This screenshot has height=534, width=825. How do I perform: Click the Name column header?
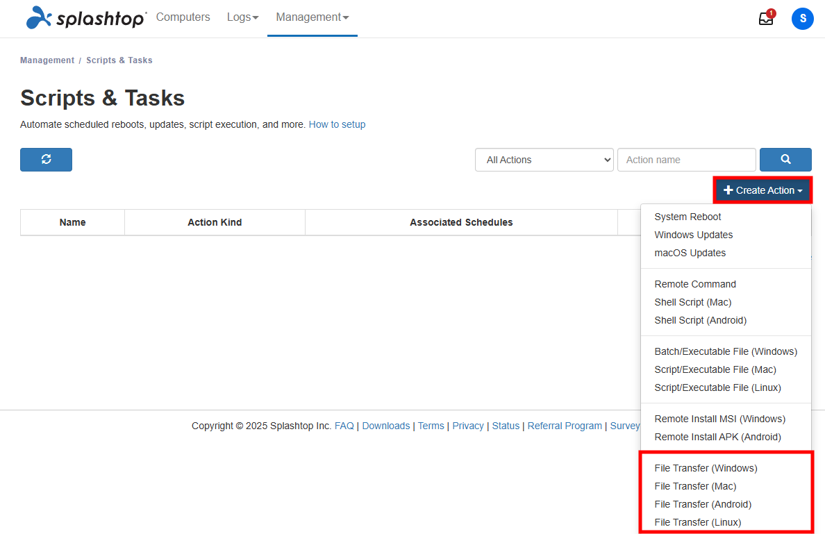[73, 222]
